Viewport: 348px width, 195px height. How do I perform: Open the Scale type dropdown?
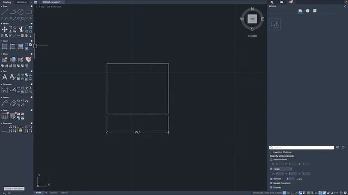[x=283, y=169]
